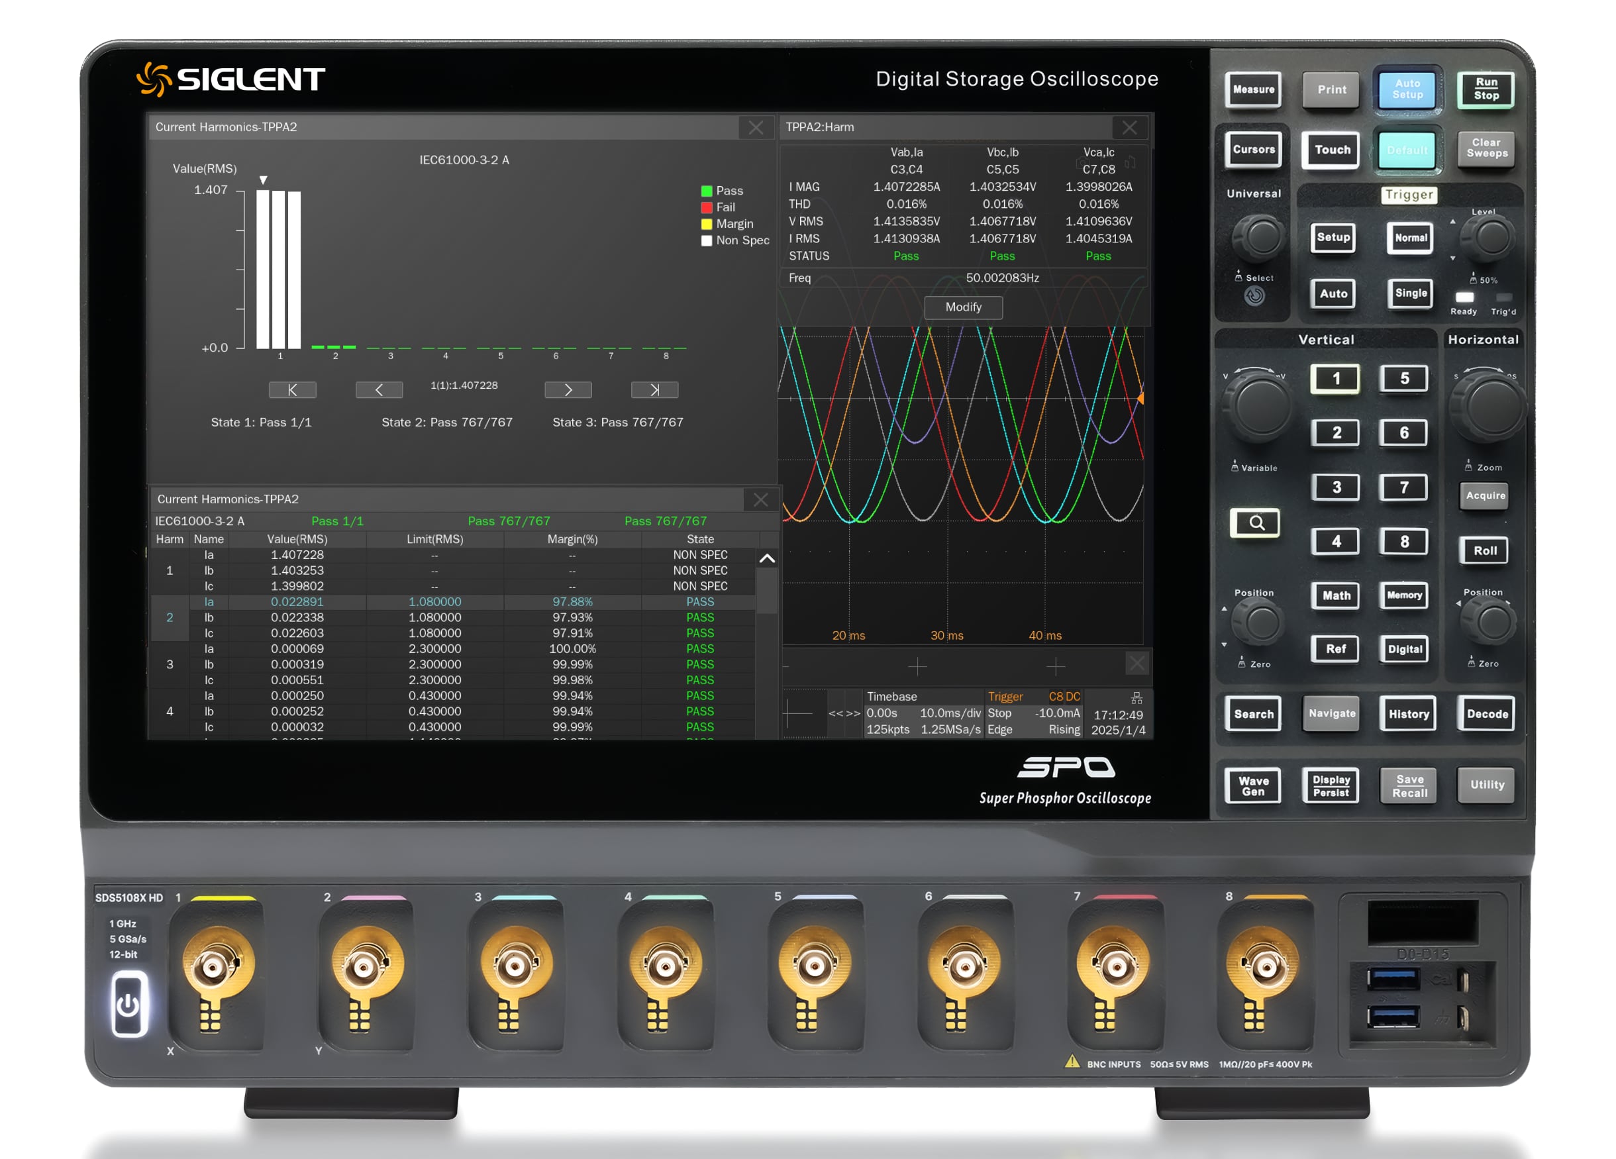Click the Navigate button
Viewport: 1616px width, 1159px height.
tap(1331, 714)
